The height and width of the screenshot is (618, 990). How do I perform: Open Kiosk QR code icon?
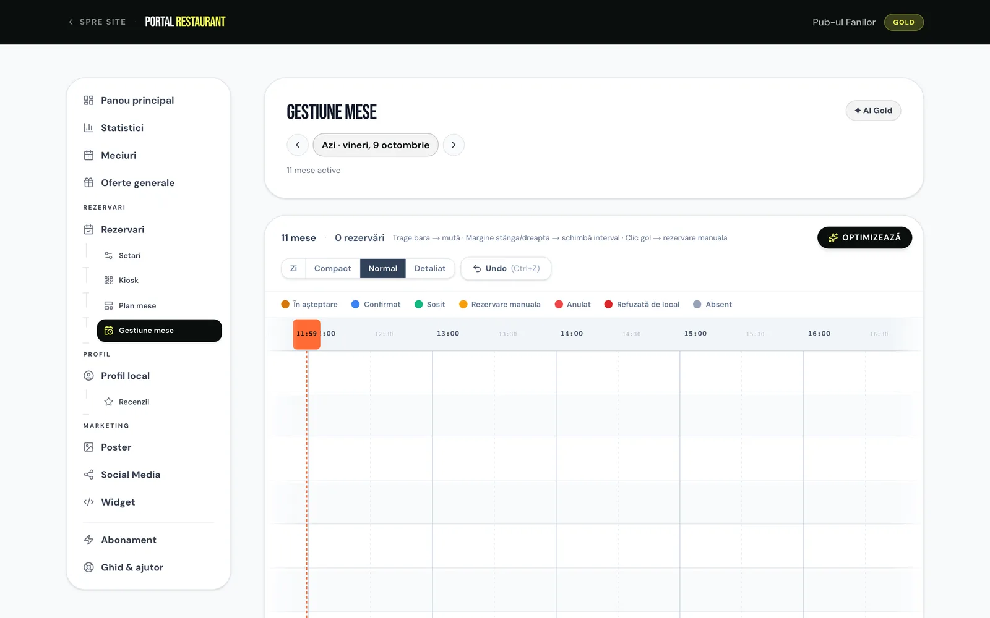108,281
